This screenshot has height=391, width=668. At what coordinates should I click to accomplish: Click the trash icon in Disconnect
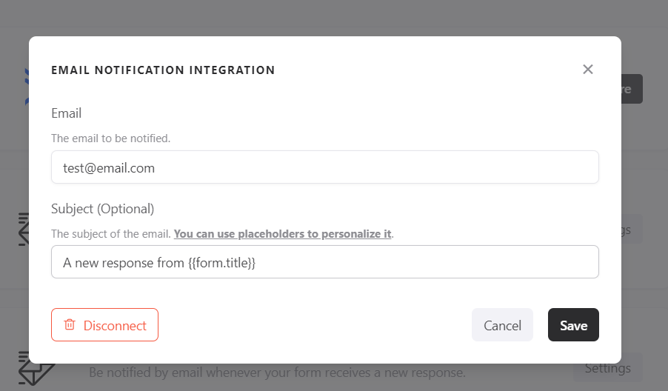coord(70,325)
